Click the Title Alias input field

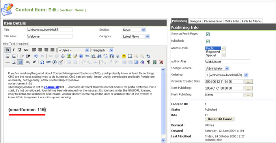[x=50, y=37]
